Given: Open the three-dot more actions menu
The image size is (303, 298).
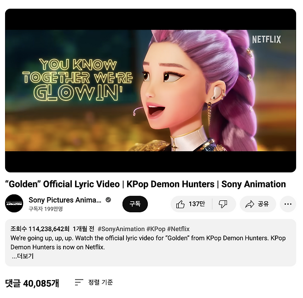Looking at the screenshot, I should [x=288, y=204].
